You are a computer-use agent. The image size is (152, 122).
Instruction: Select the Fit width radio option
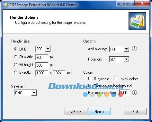coord(15,57)
